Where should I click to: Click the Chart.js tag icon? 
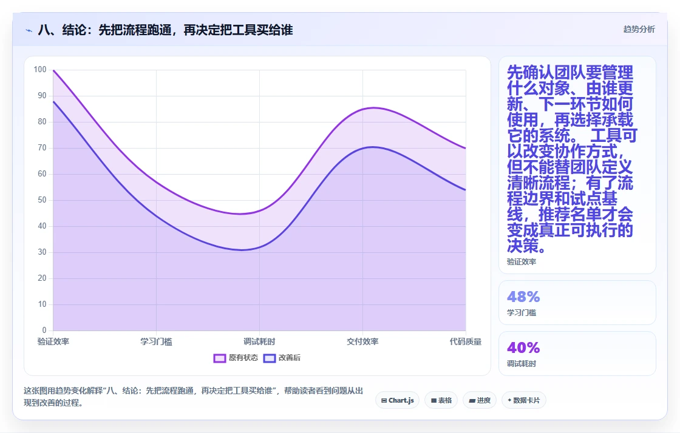pos(384,400)
